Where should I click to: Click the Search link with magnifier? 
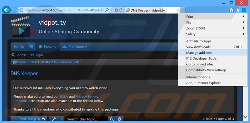19,55
